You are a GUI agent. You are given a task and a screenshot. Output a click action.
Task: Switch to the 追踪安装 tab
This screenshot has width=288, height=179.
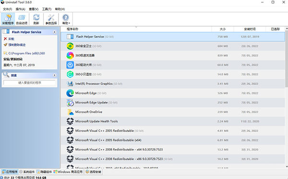[93, 172]
